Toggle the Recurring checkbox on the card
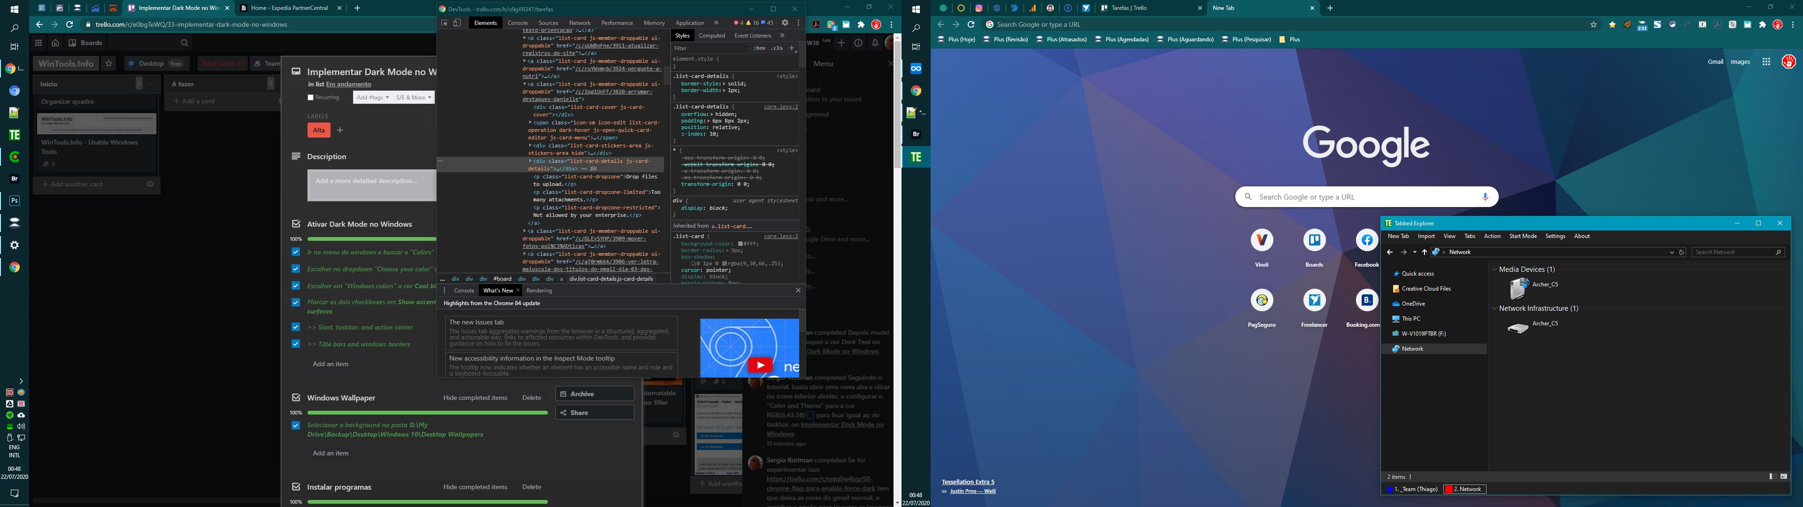 [311, 97]
